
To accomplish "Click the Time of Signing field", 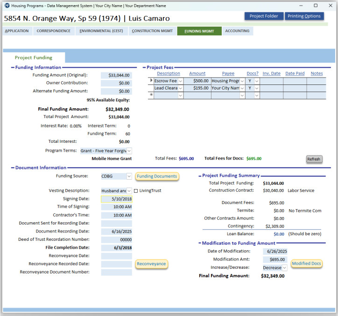I will (x=116, y=207).
